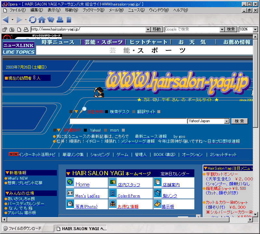Screen dimensions: 260x234
Task: Open the 表示(V) menu
Action: pyautogui.click(x=54, y=10)
